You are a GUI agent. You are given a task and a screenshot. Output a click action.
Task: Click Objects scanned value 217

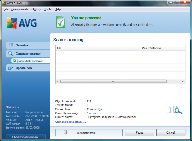click(x=89, y=101)
